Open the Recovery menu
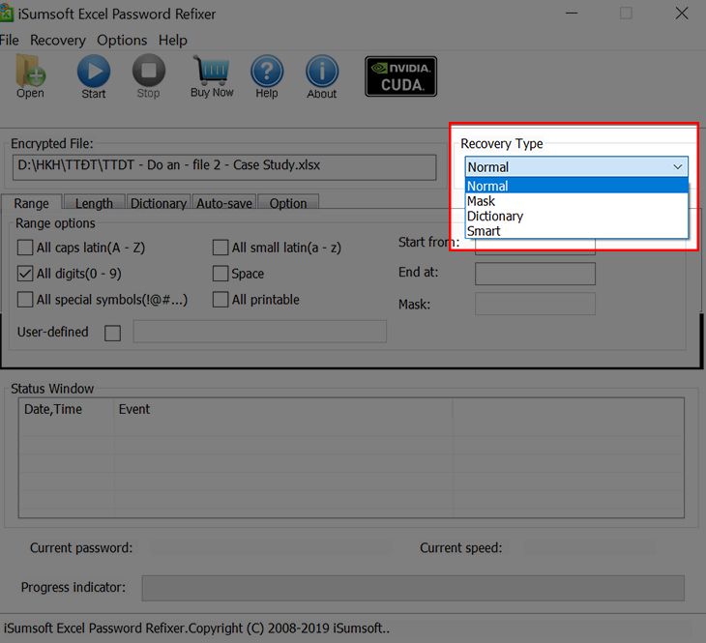 point(57,41)
